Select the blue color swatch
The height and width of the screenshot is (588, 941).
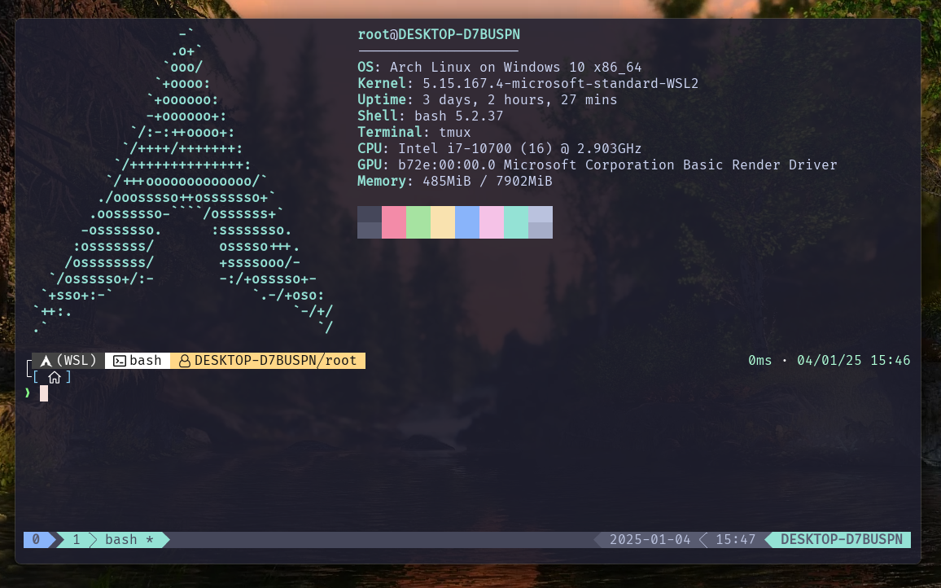(x=467, y=222)
